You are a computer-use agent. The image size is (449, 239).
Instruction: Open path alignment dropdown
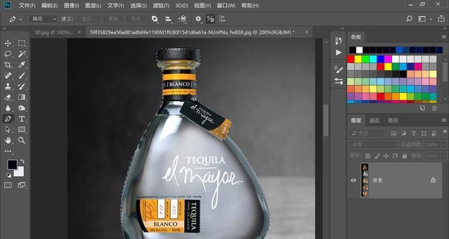pyautogui.click(x=168, y=19)
